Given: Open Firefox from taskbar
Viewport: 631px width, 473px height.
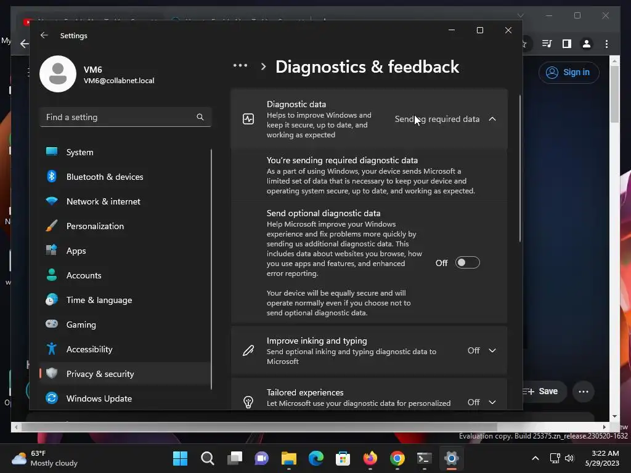Looking at the screenshot, I should (x=370, y=458).
